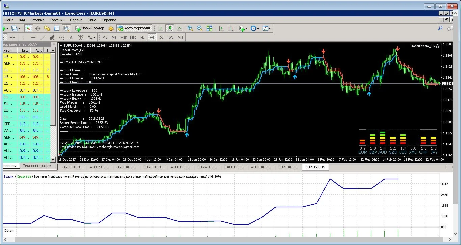The width and height of the screenshot is (461, 245).
Task: Open the Тиковый график tab
Action: click(37, 166)
